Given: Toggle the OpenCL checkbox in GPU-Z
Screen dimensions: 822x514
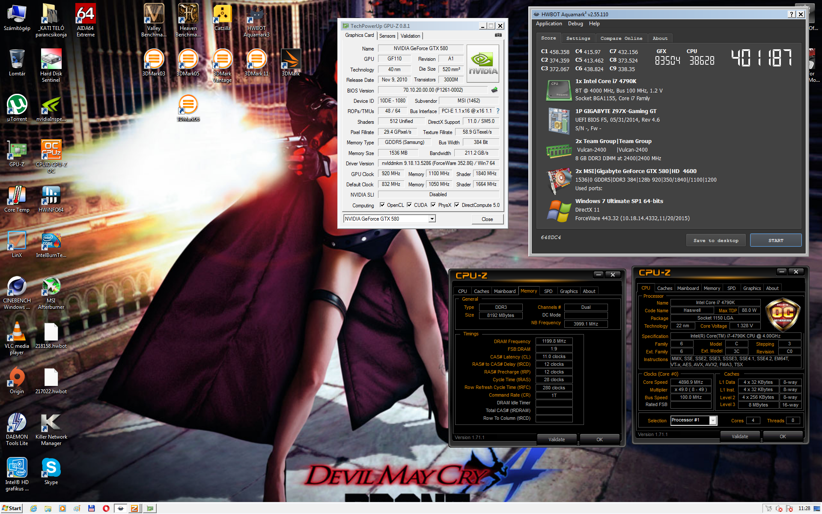Looking at the screenshot, I should (382, 205).
